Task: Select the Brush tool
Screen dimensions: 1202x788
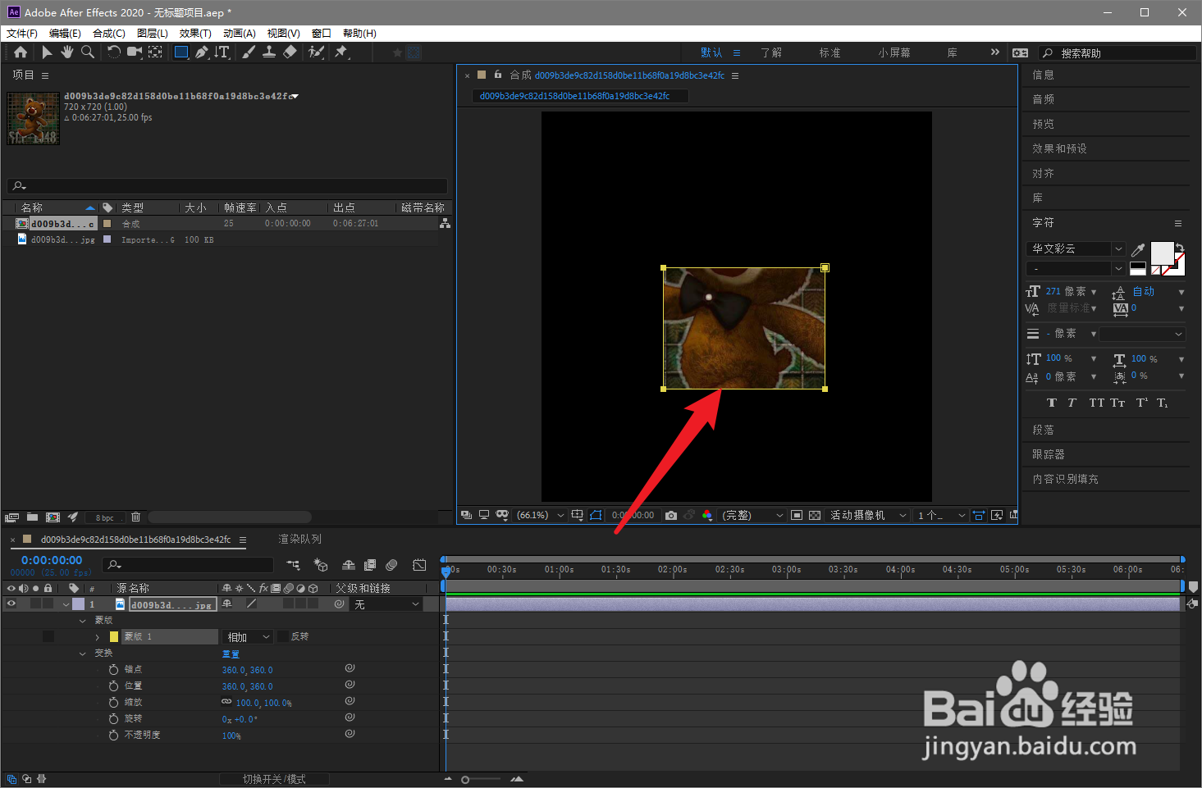Action: pos(249,52)
